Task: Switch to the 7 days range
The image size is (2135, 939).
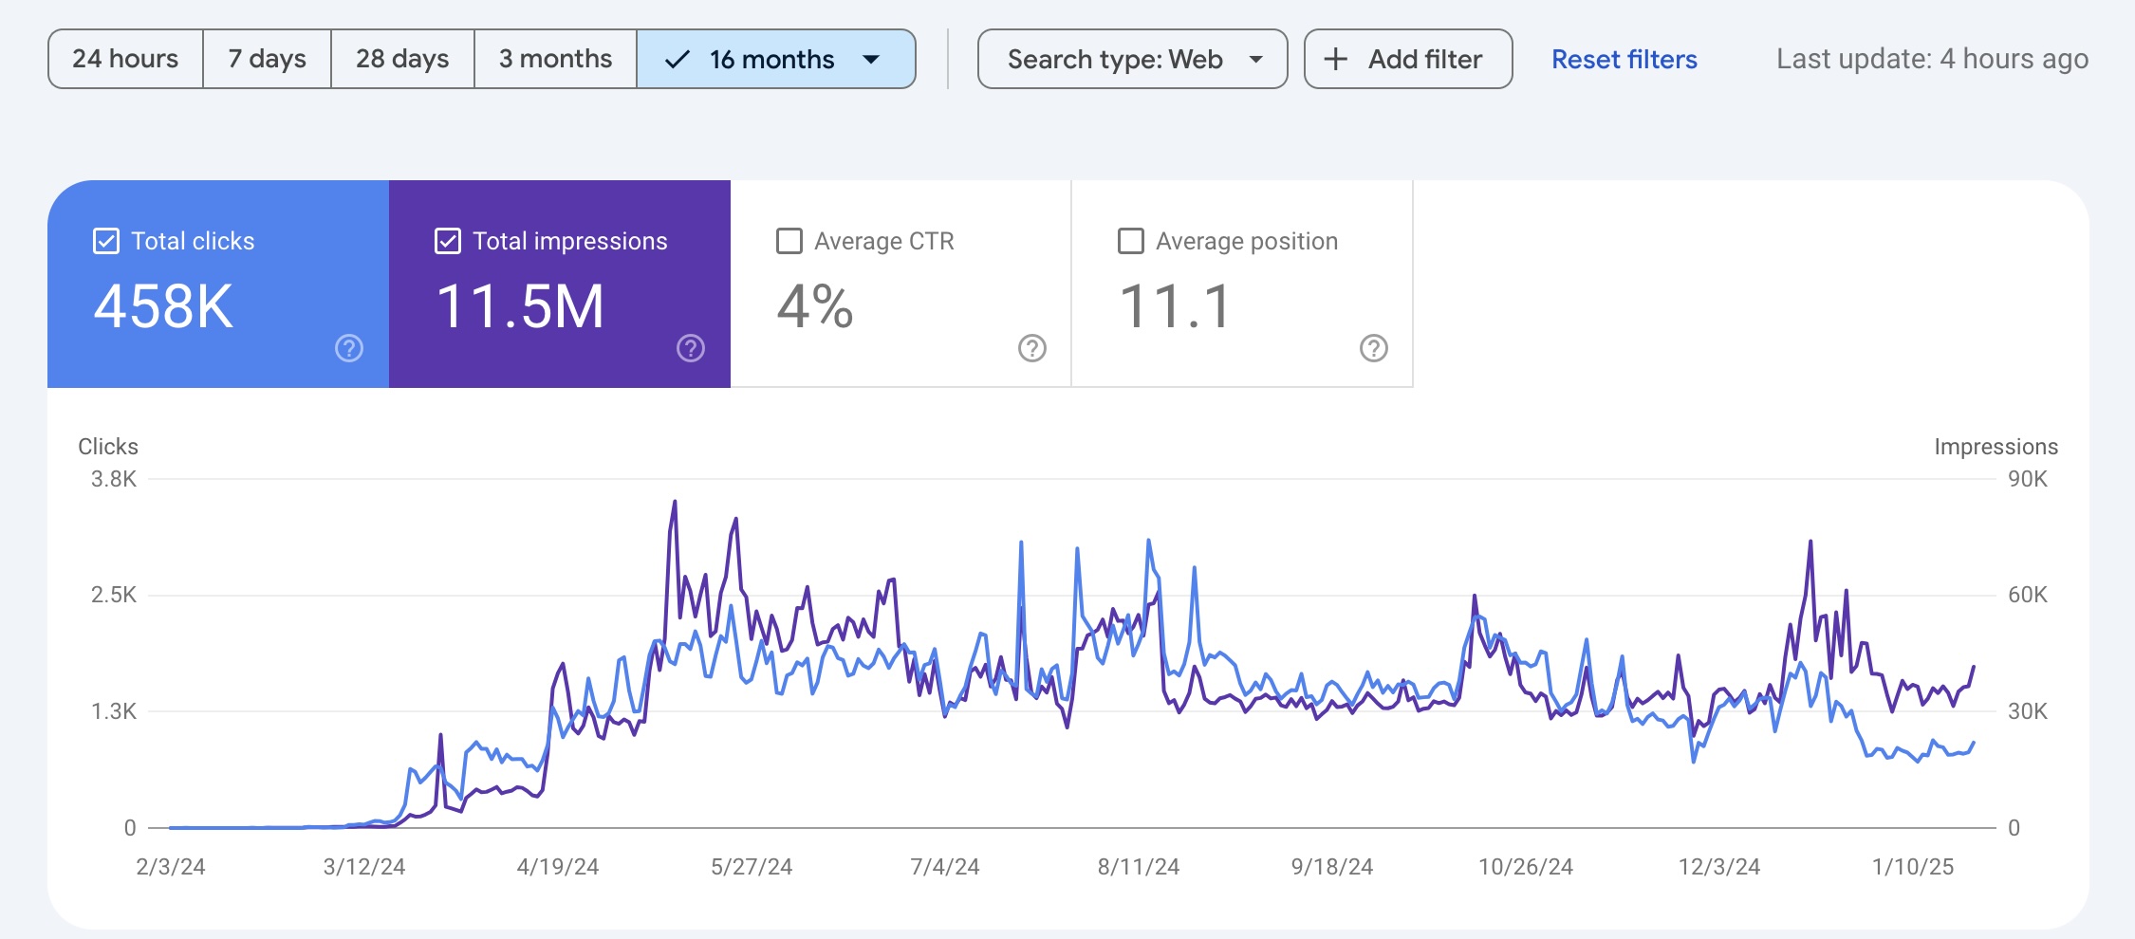Action: (x=267, y=60)
